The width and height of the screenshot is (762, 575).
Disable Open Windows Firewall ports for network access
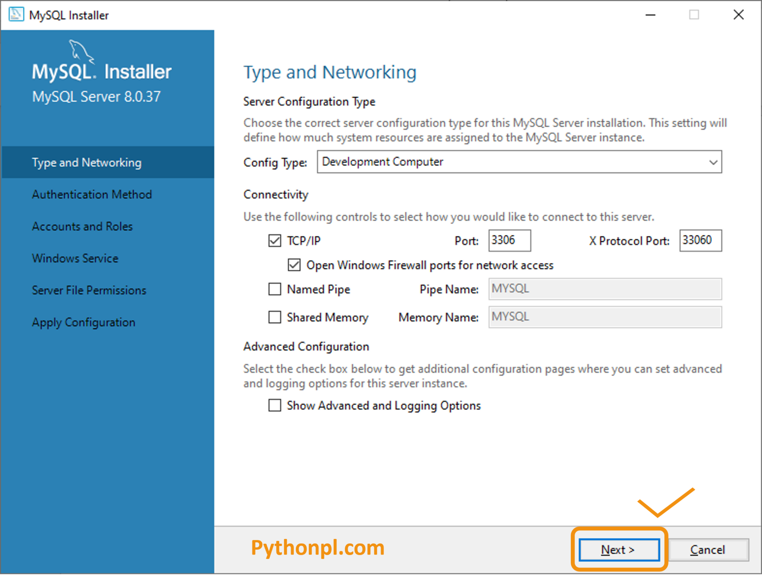(x=294, y=265)
